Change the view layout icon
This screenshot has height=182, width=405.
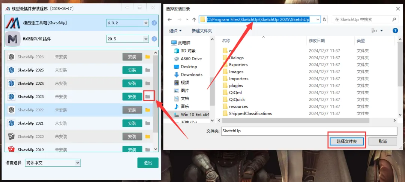click(x=374, y=31)
